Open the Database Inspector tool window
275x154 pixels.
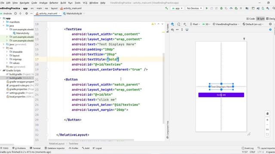[x=55, y=148]
